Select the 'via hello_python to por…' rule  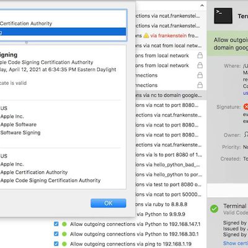[x=170, y=174]
